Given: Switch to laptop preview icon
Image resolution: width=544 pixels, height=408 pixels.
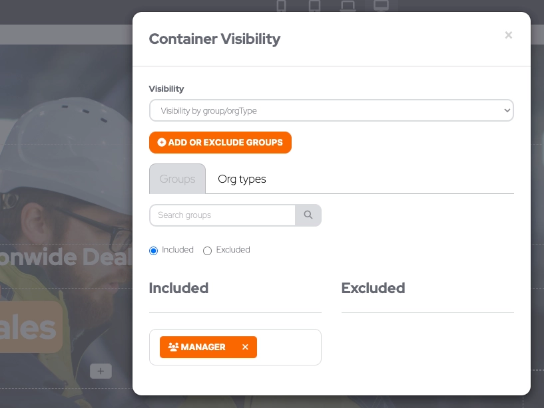Looking at the screenshot, I should (347, 6).
